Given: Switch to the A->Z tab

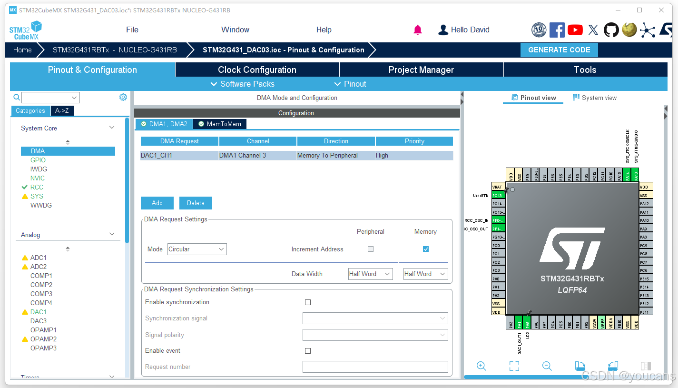Looking at the screenshot, I should coord(62,110).
